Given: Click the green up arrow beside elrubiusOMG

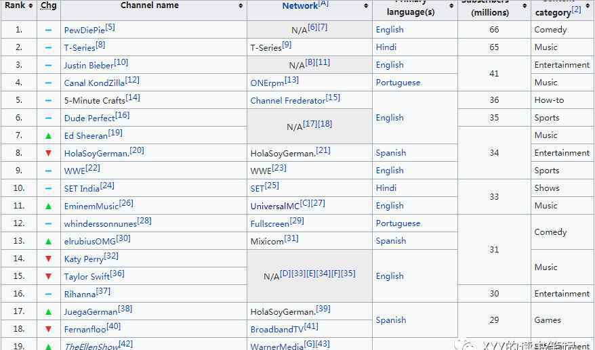Looking at the screenshot, I should click(48, 242).
